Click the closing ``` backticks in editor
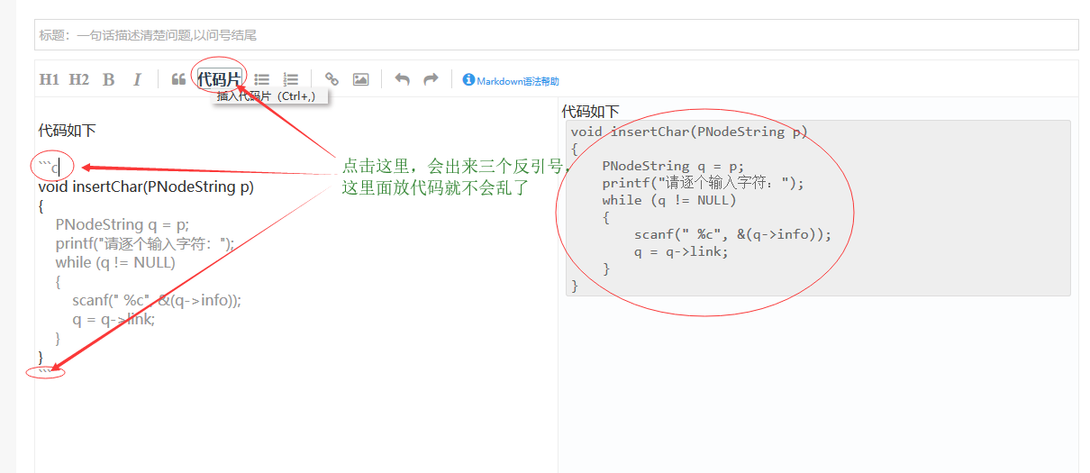Viewport: 1090px width, 473px height. pos(45,371)
